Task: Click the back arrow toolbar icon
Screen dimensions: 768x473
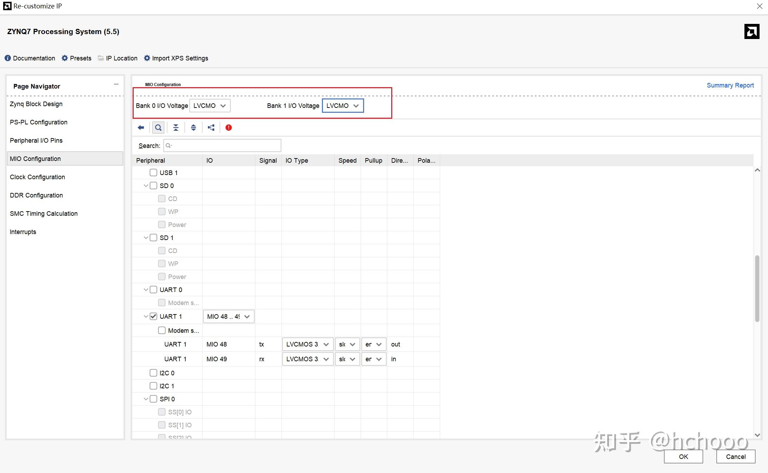Action: [x=141, y=128]
